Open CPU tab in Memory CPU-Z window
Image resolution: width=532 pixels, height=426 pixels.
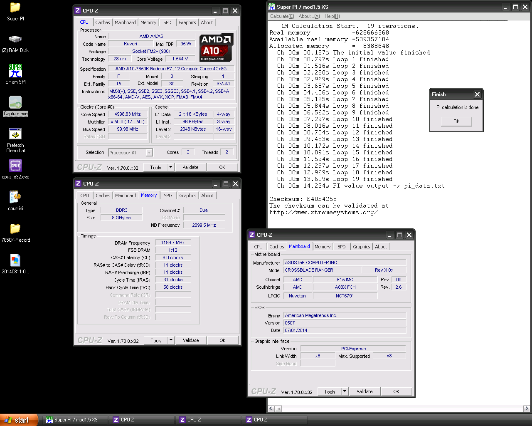[x=85, y=196]
